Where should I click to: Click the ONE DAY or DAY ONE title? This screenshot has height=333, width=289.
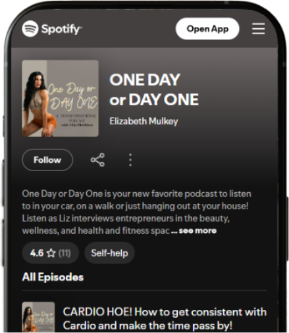click(x=154, y=90)
